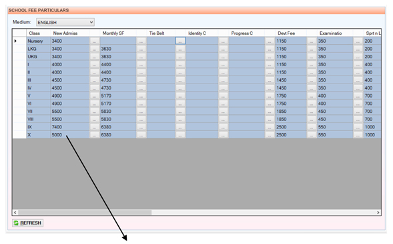The height and width of the screenshot is (244, 393).
Task: Click the ellipsis button beside LKG Monthly SF 3630
Action: (141, 49)
